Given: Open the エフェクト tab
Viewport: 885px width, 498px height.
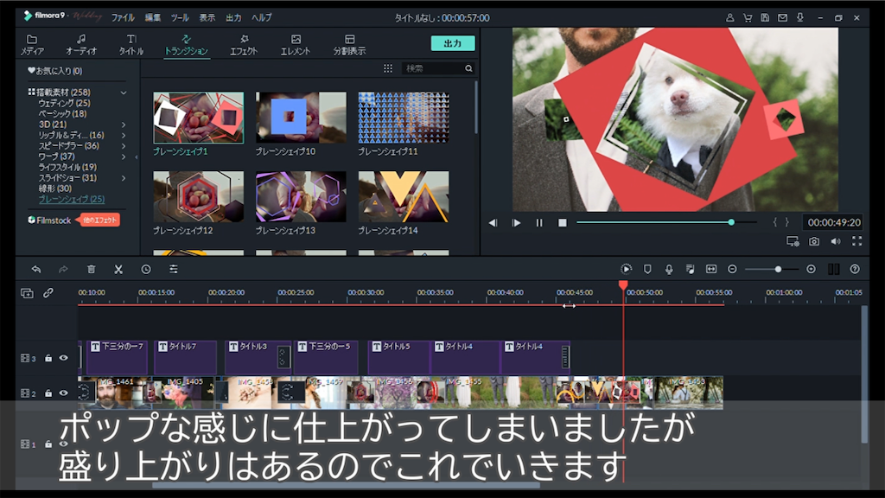Looking at the screenshot, I should (244, 45).
